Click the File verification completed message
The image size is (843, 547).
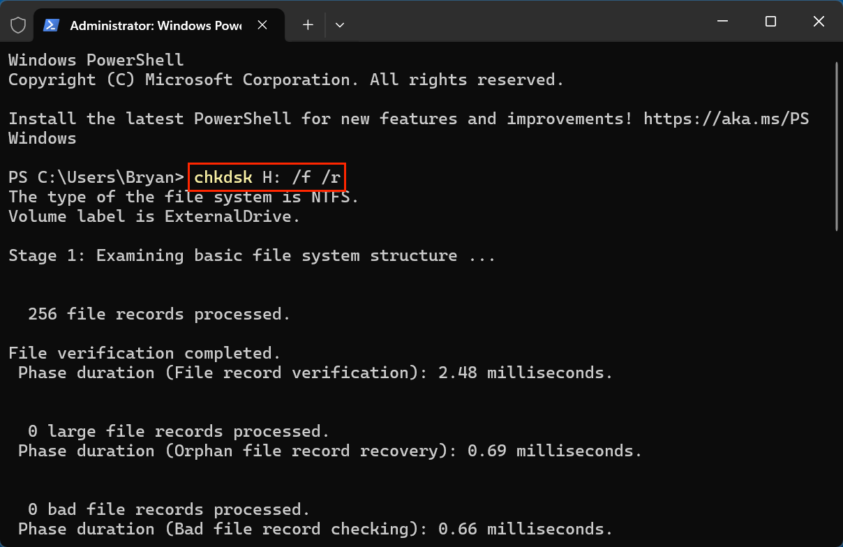click(143, 353)
